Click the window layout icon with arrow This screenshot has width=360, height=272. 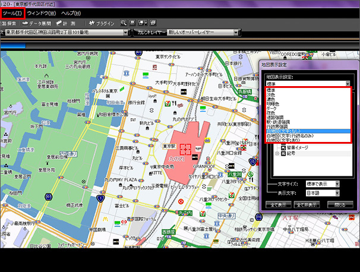point(143,23)
